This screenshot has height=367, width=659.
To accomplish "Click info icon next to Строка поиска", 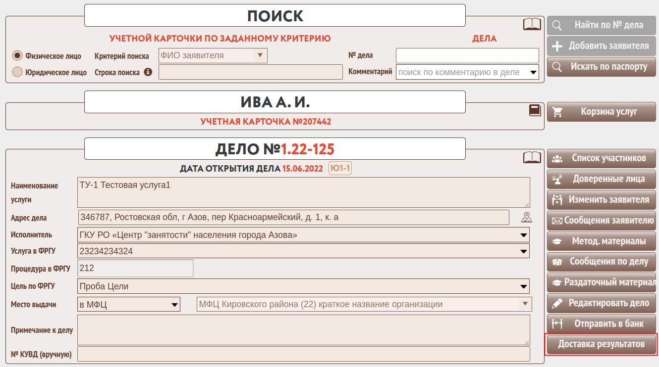I will pos(148,72).
